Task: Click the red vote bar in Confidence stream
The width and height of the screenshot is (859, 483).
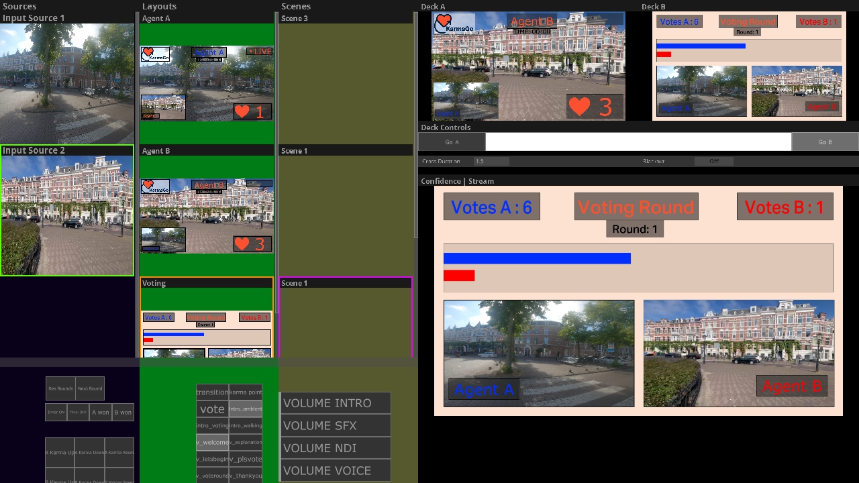Action: pyautogui.click(x=459, y=276)
